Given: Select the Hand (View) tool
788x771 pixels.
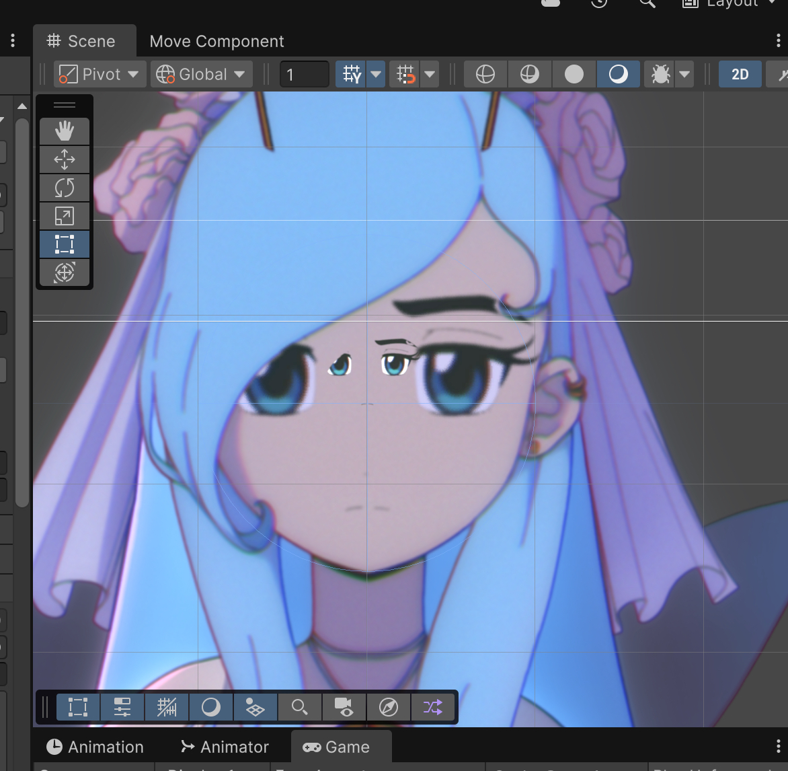Looking at the screenshot, I should point(65,131).
